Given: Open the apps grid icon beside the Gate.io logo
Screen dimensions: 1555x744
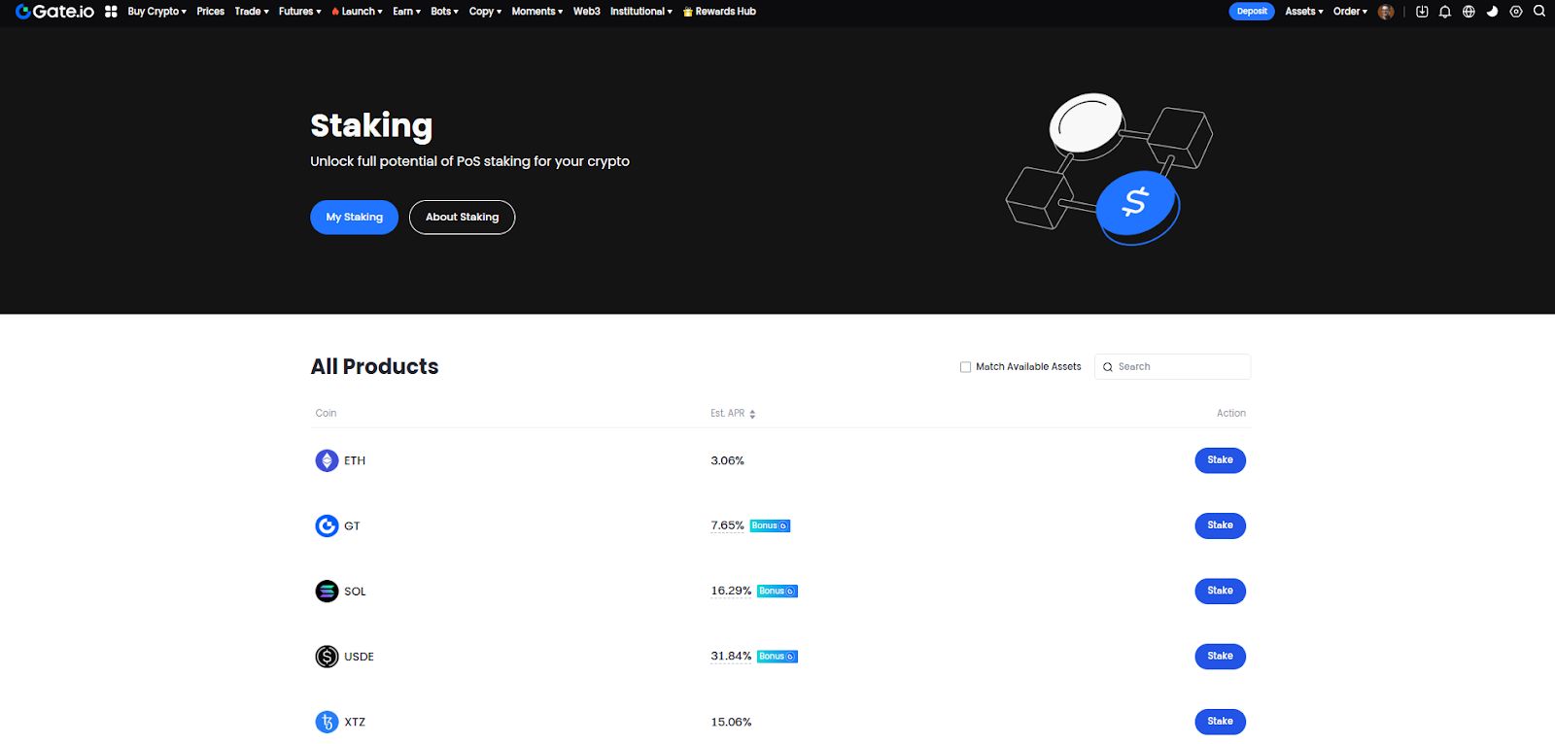Looking at the screenshot, I should tap(111, 12).
